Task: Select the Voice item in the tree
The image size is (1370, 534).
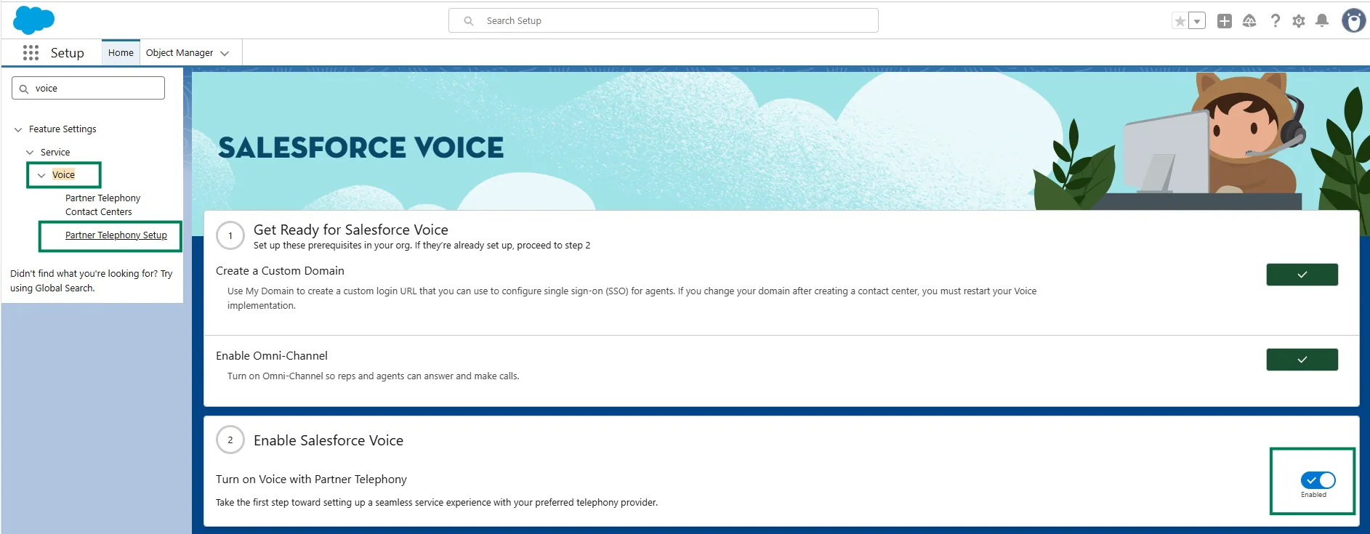Action: pyautogui.click(x=63, y=175)
